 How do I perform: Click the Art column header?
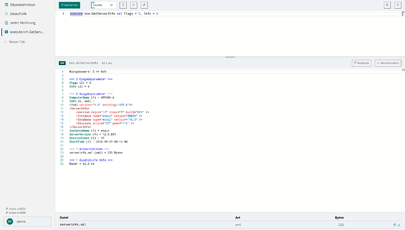pyautogui.click(x=238, y=218)
